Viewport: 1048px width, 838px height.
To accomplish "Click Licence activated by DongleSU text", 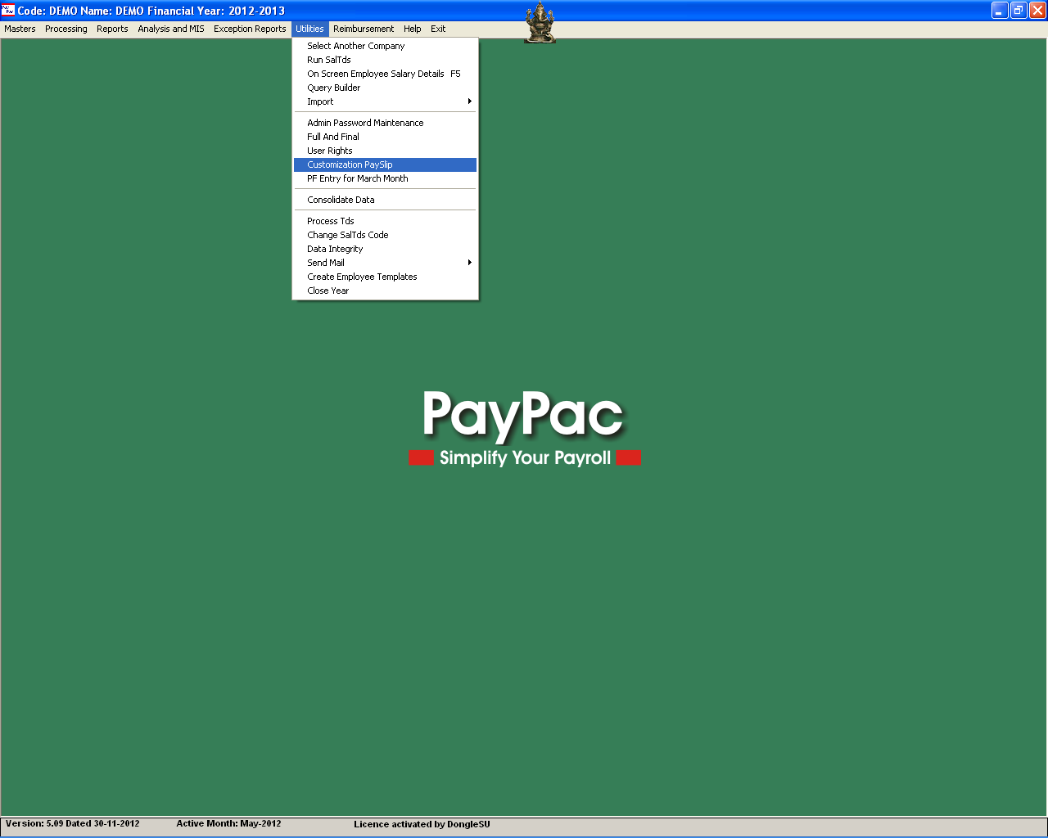I will (422, 824).
